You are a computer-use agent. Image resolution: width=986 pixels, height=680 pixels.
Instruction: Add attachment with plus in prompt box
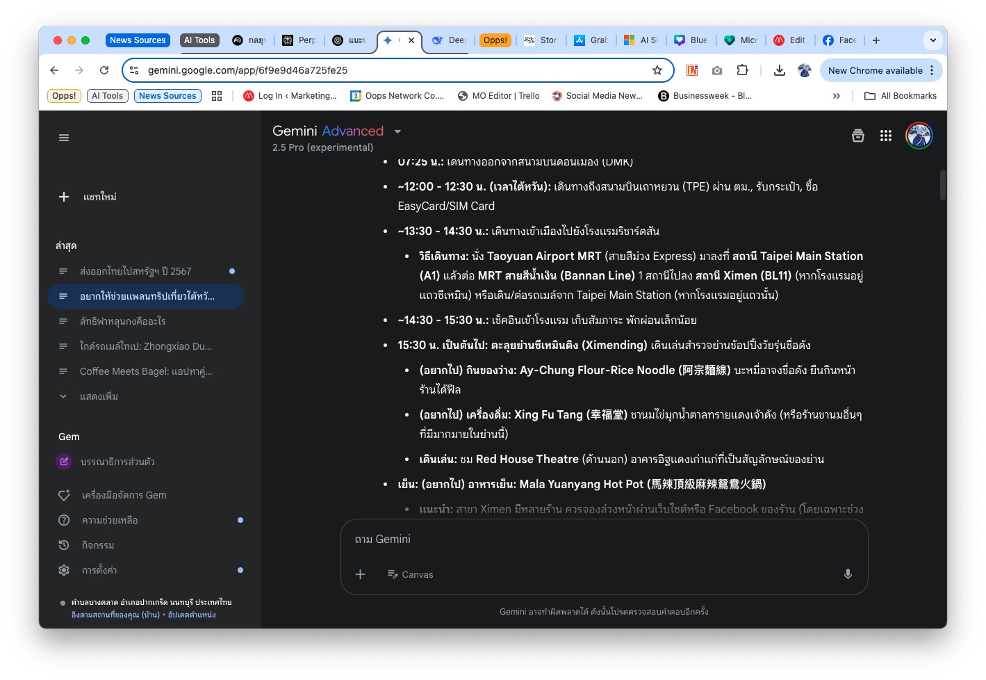(x=360, y=574)
